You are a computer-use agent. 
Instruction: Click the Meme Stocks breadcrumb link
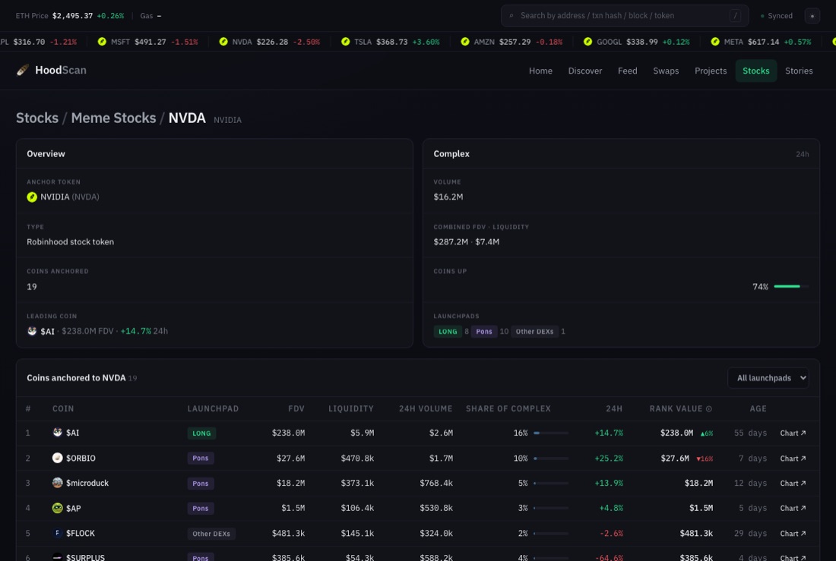(x=113, y=118)
